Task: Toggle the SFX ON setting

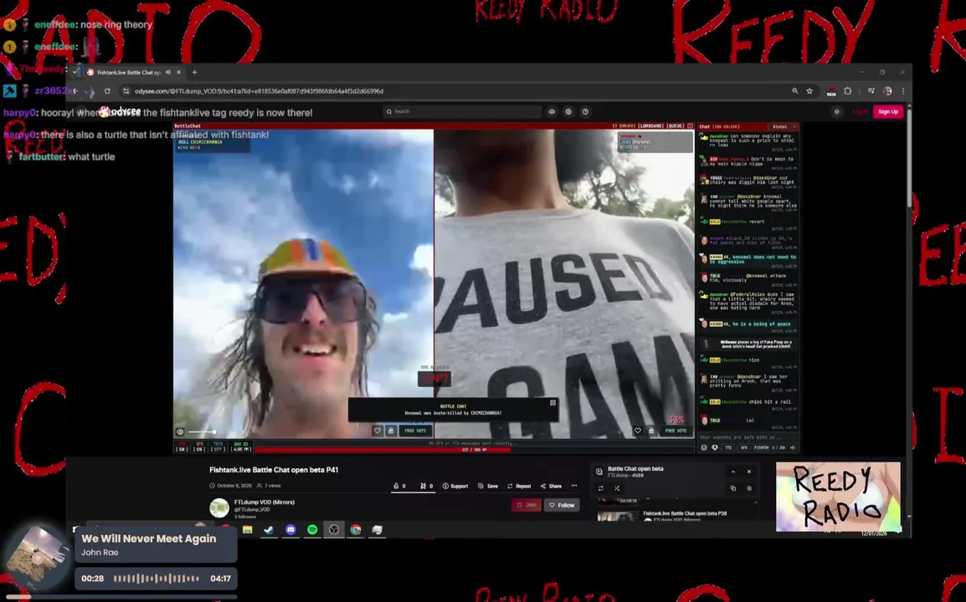Action: (199, 446)
